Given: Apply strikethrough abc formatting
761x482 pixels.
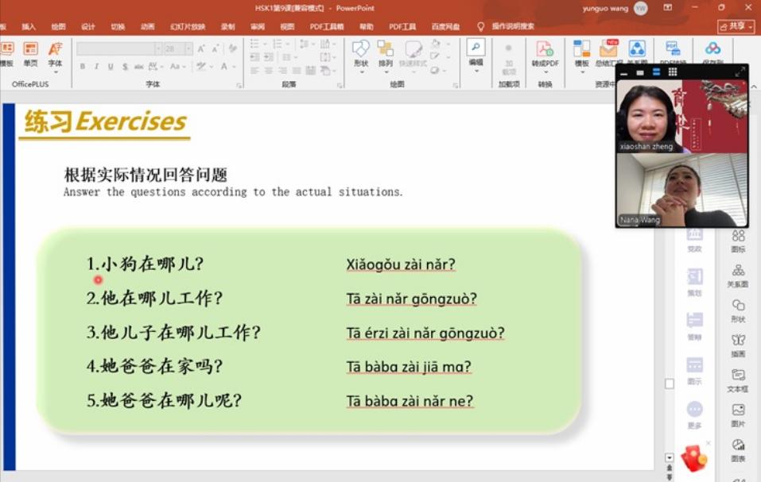Looking at the screenshot, I should [x=139, y=67].
